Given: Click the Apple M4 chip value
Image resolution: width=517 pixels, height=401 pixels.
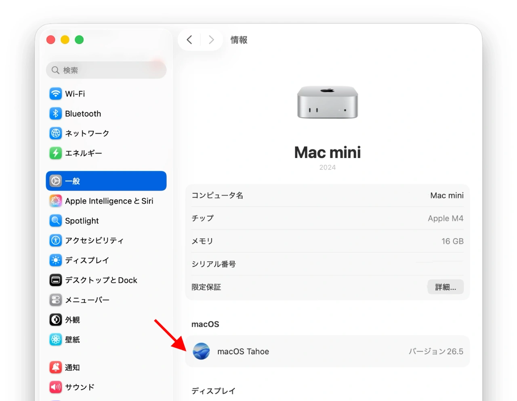Looking at the screenshot, I should point(446,218).
